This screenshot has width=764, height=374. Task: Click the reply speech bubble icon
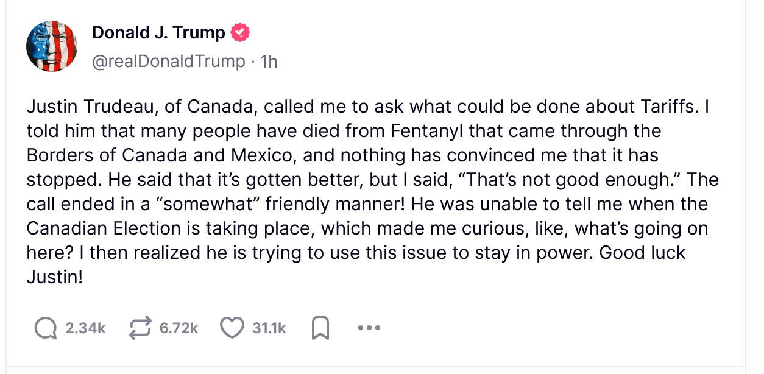[x=45, y=328]
